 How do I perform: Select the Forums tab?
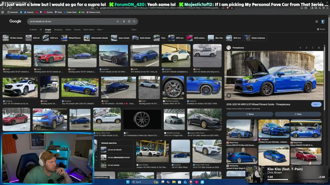(77, 30)
